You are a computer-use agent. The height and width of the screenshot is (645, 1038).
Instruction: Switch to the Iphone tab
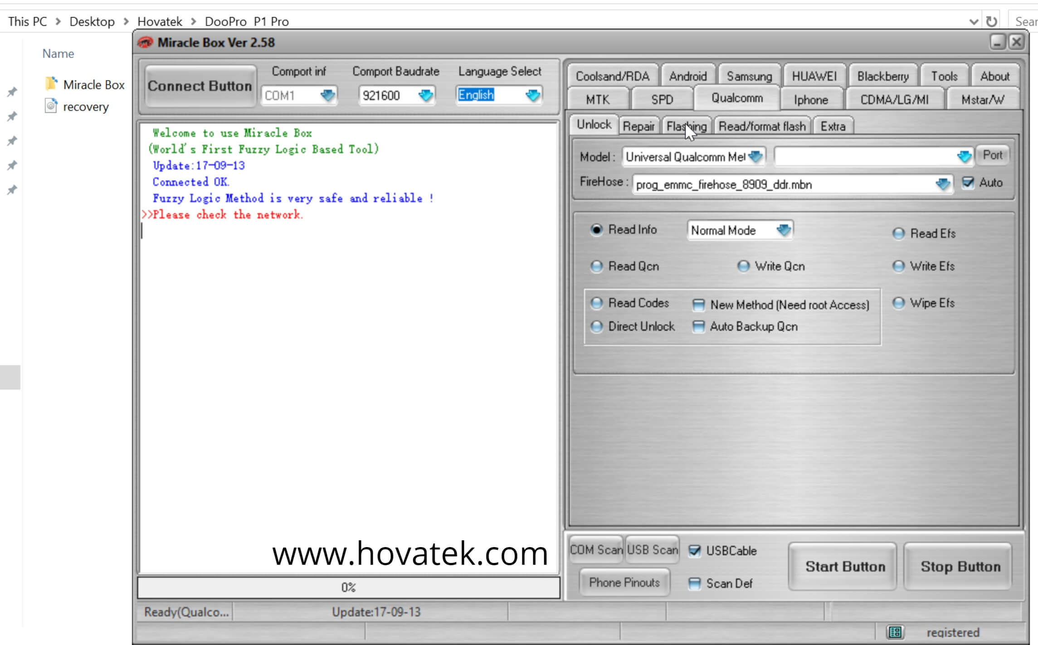(x=811, y=99)
